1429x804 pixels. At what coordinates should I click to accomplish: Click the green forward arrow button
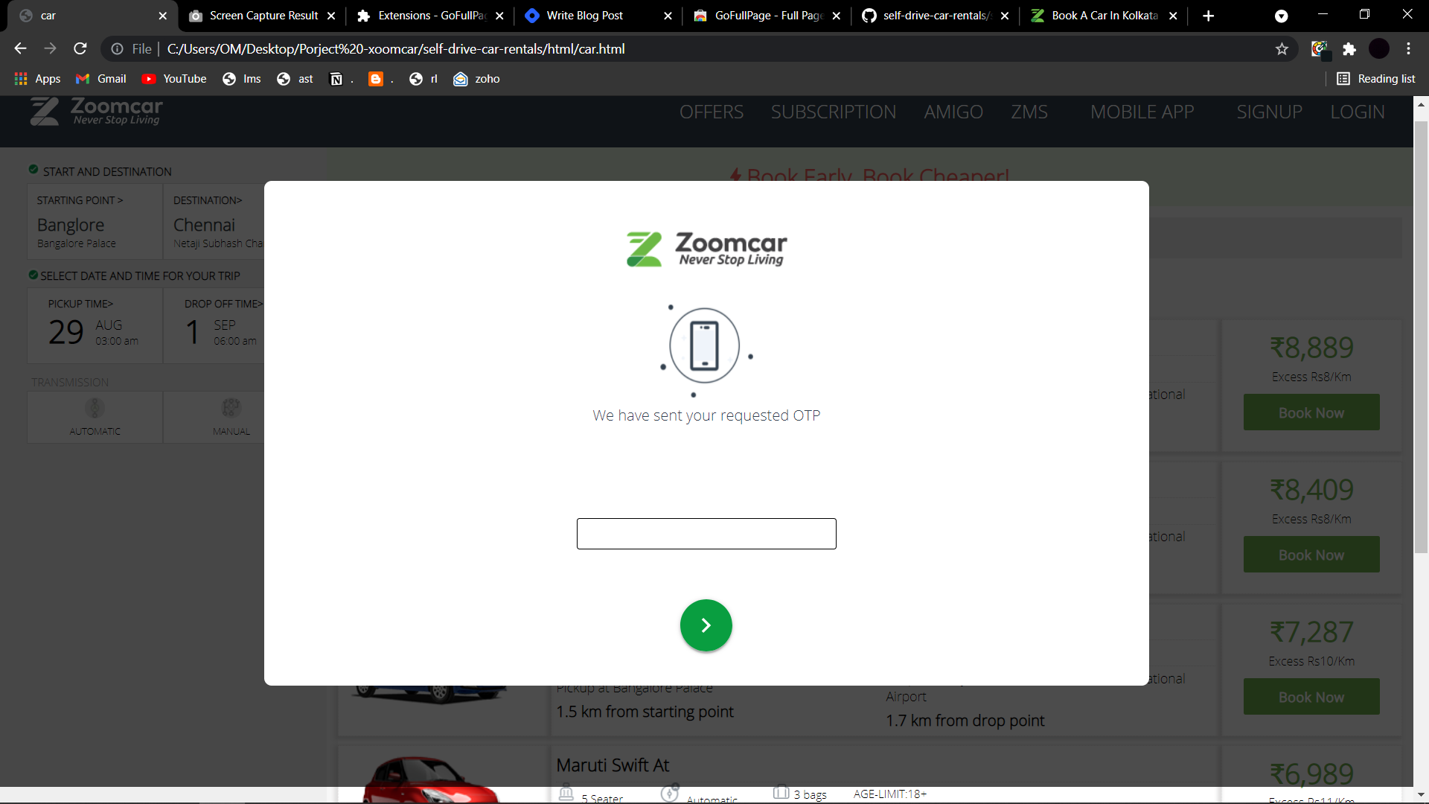tap(706, 625)
